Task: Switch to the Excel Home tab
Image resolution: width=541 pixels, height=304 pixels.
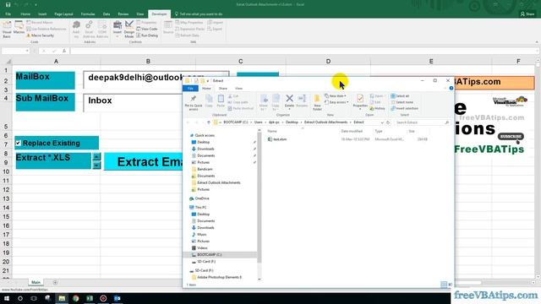Action: [x=25, y=14]
